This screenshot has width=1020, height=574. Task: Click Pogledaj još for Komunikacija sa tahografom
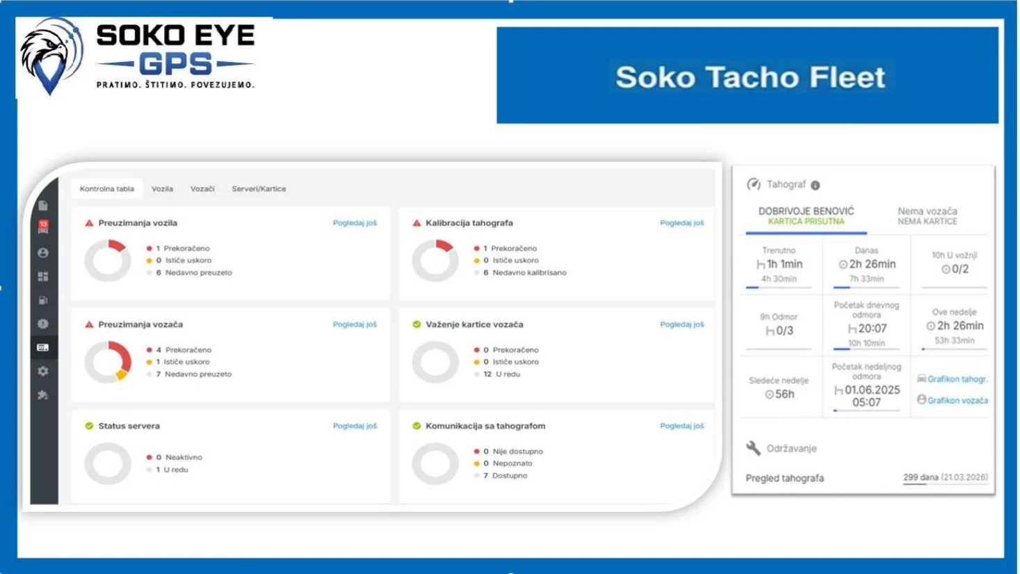(682, 426)
